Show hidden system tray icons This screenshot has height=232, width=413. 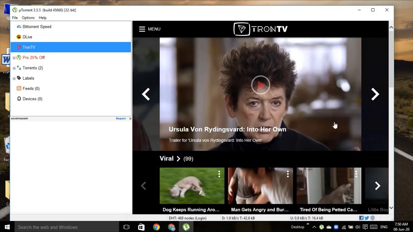pos(314,227)
